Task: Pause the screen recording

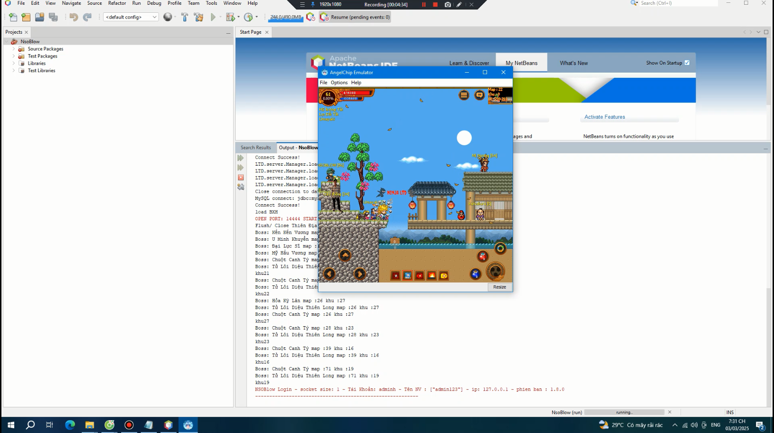Action: [424, 4]
